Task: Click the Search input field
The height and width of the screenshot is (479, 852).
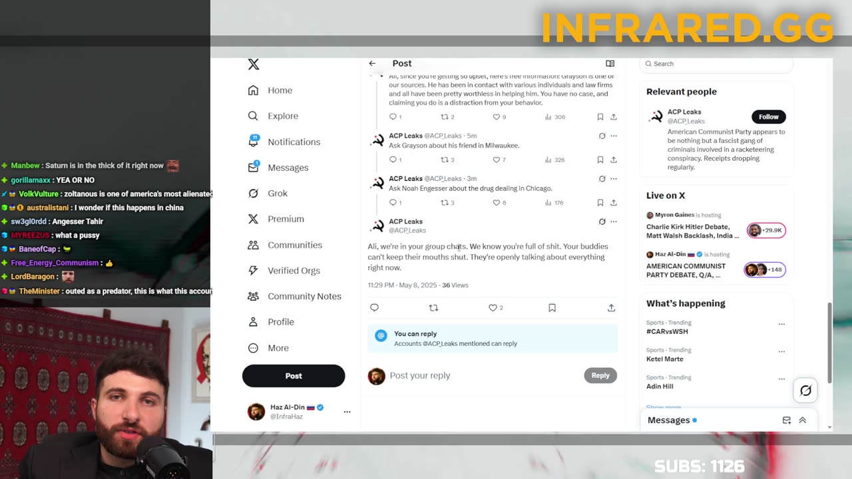Action: pos(716,64)
